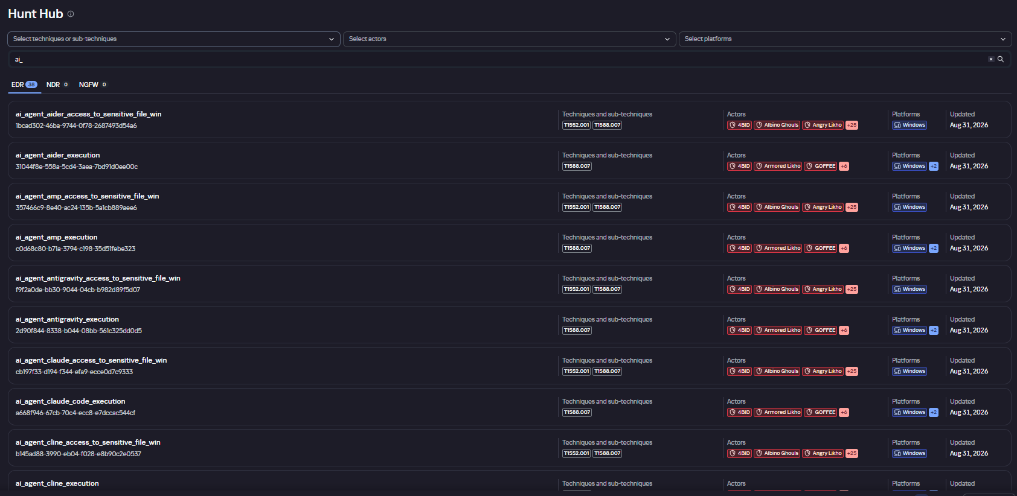
Task: Switch to the EDR tab
Action: coord(24,84)
